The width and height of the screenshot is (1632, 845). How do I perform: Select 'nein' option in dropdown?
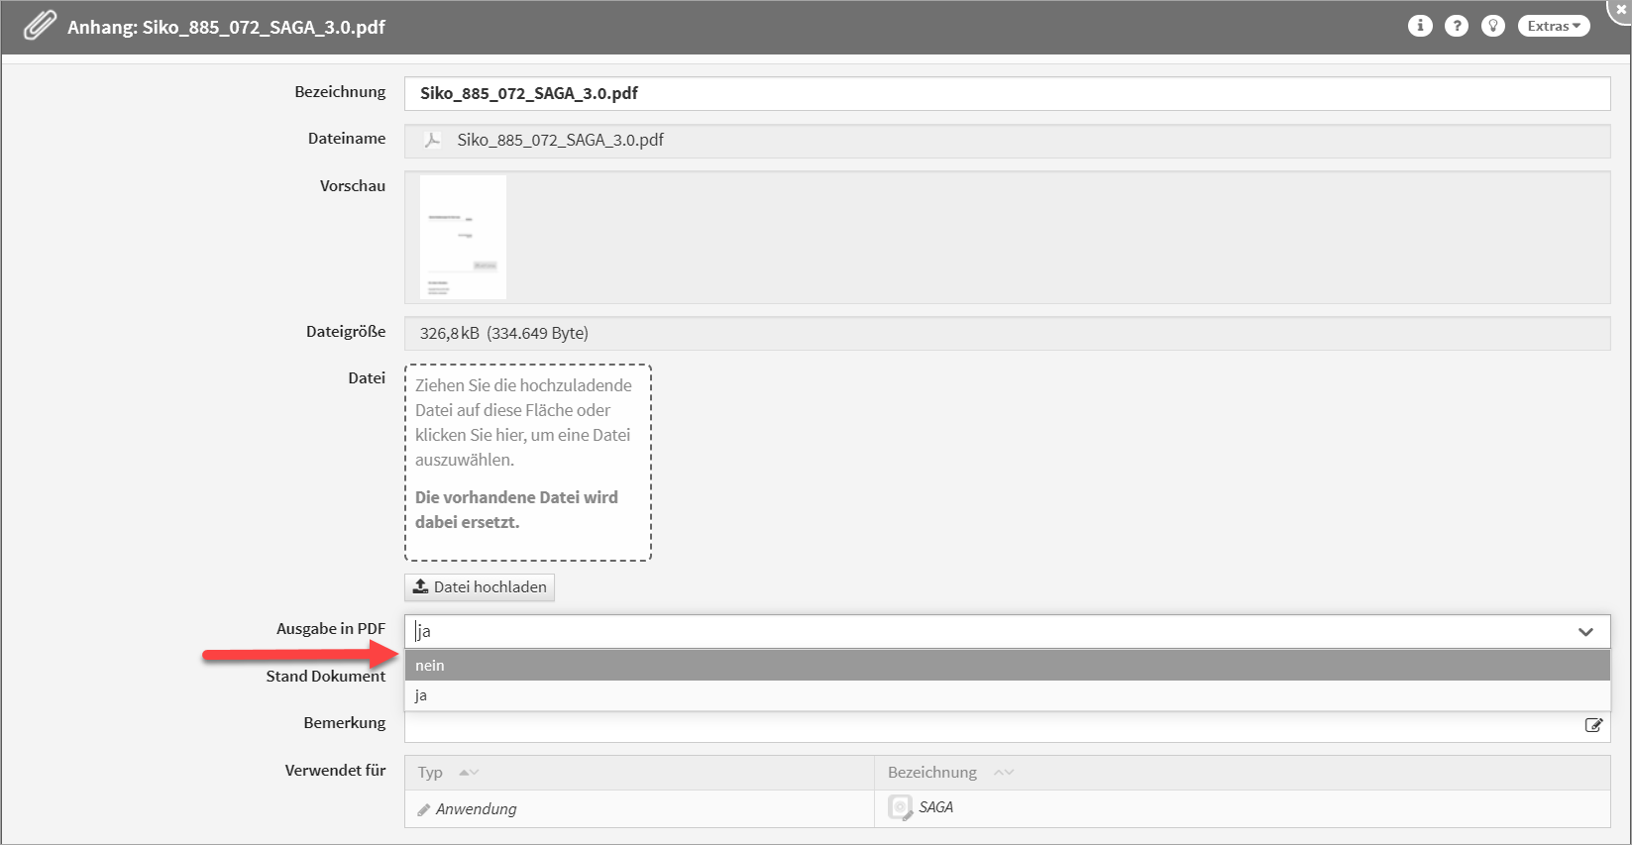point(1007,666)
